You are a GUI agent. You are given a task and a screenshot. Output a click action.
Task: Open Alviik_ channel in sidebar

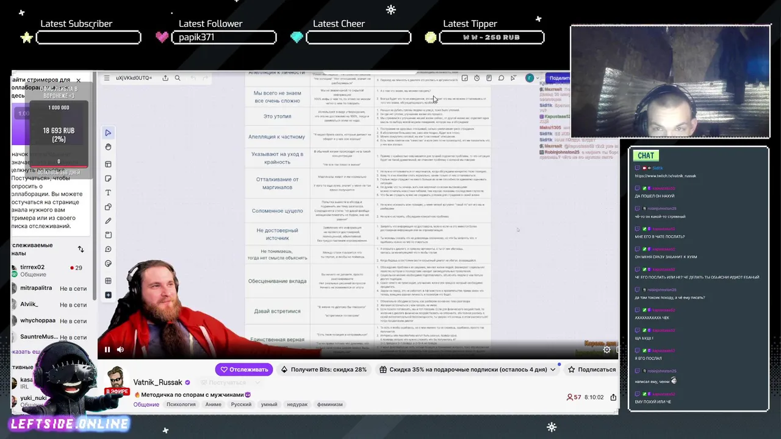52,304
